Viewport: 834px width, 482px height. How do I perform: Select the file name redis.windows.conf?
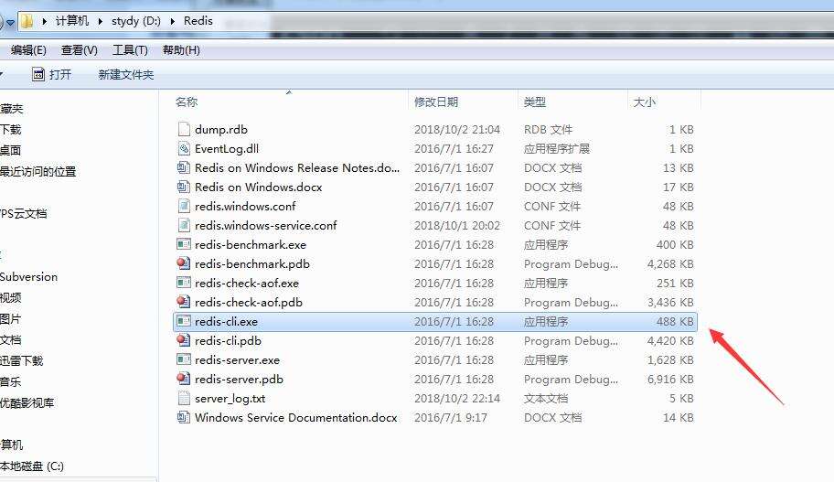point(245,207)
